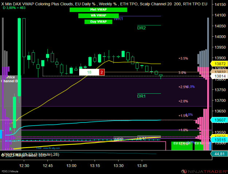
Task: Click the 13814 current price marker
Action: [220, 76]
